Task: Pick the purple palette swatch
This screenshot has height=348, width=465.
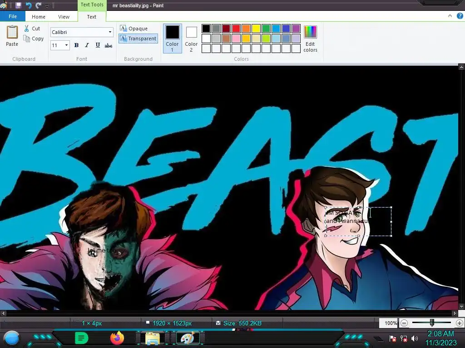Action: tap(296, 29)
